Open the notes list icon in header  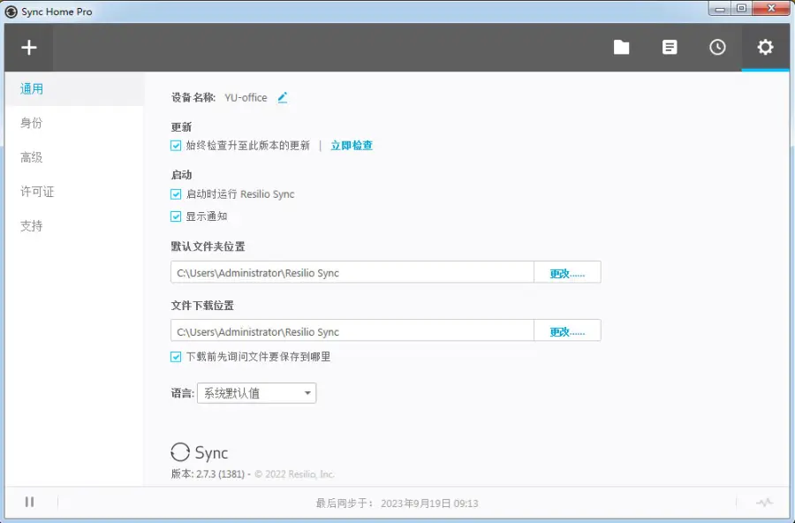click(x=670, y=47)
